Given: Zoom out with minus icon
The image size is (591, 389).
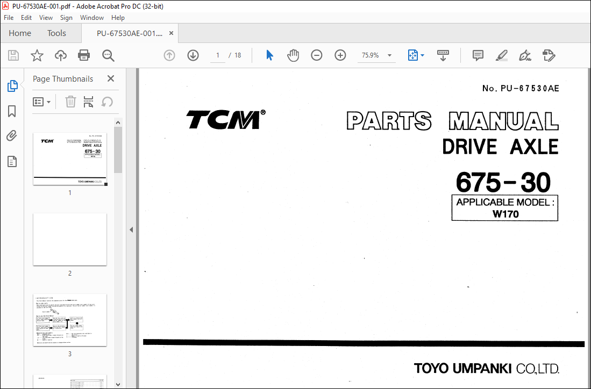Looking at the screenshot, I should tap(317, 55).
